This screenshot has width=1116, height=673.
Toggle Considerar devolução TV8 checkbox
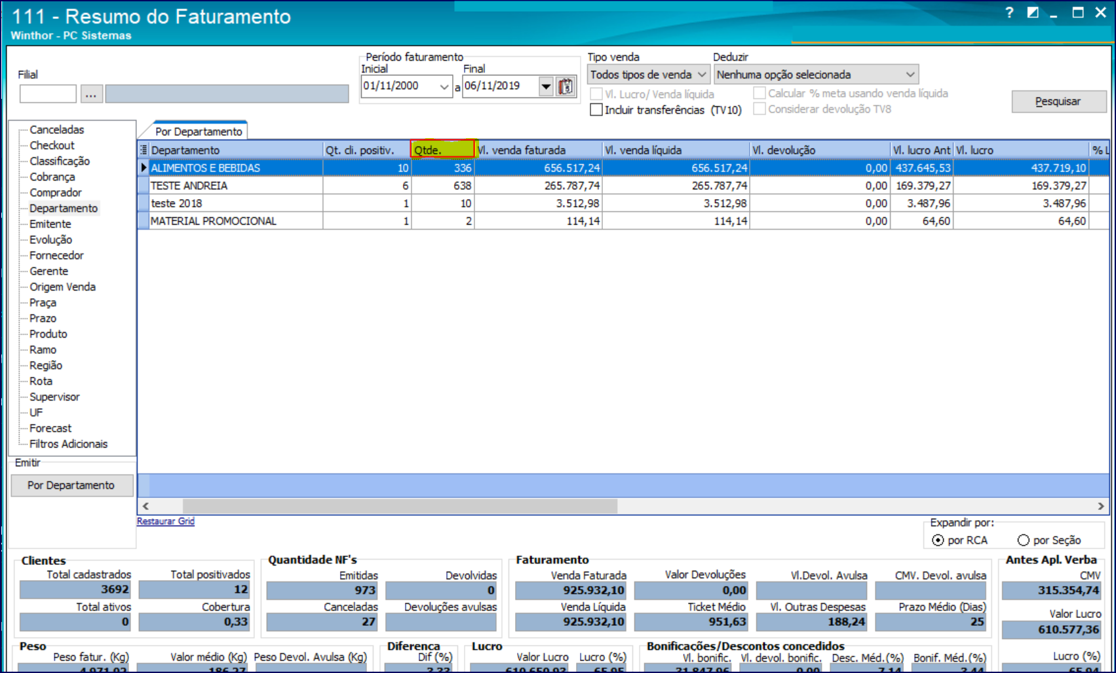[760, 109]
